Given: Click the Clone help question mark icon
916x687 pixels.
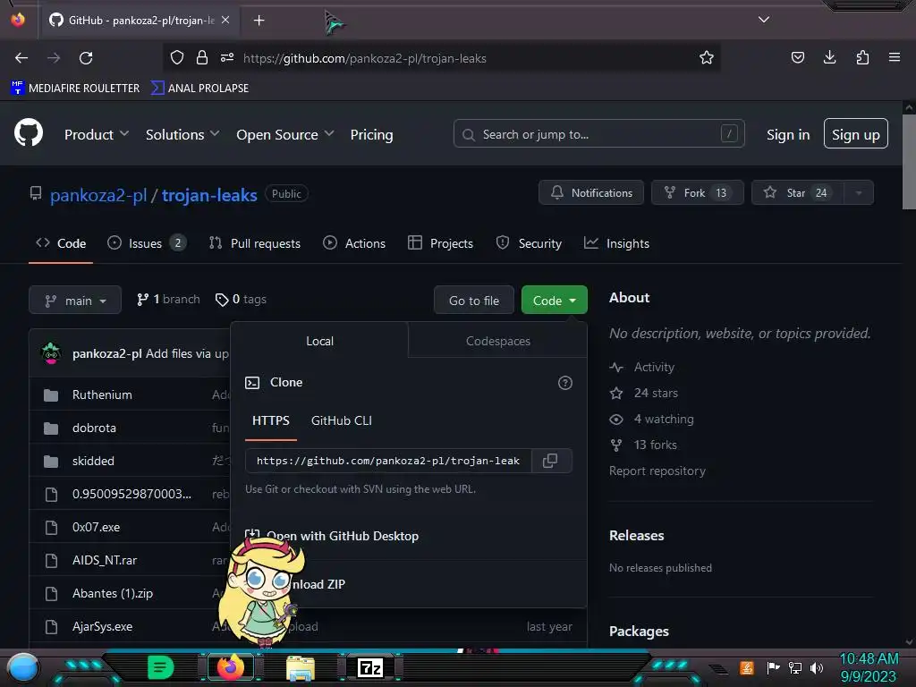Looking at the screenshot, I should tap(565, 383).
